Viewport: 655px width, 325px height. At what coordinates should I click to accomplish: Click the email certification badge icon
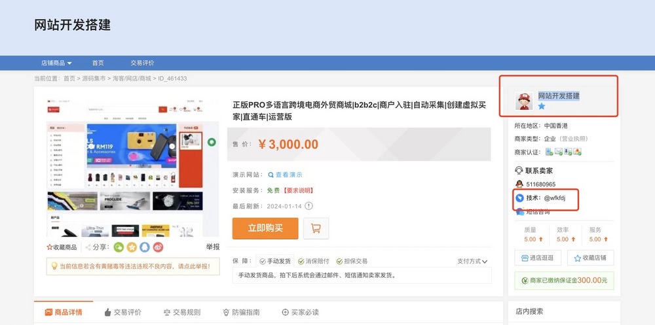pyautogui.click(x=559, y=152)
